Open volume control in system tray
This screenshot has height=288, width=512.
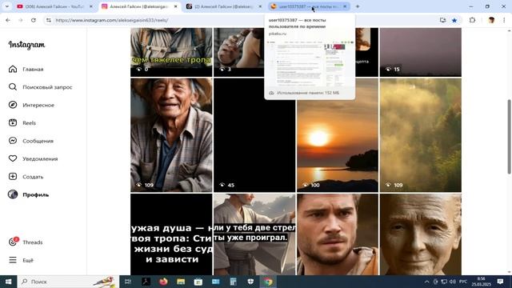coord(453,282)
